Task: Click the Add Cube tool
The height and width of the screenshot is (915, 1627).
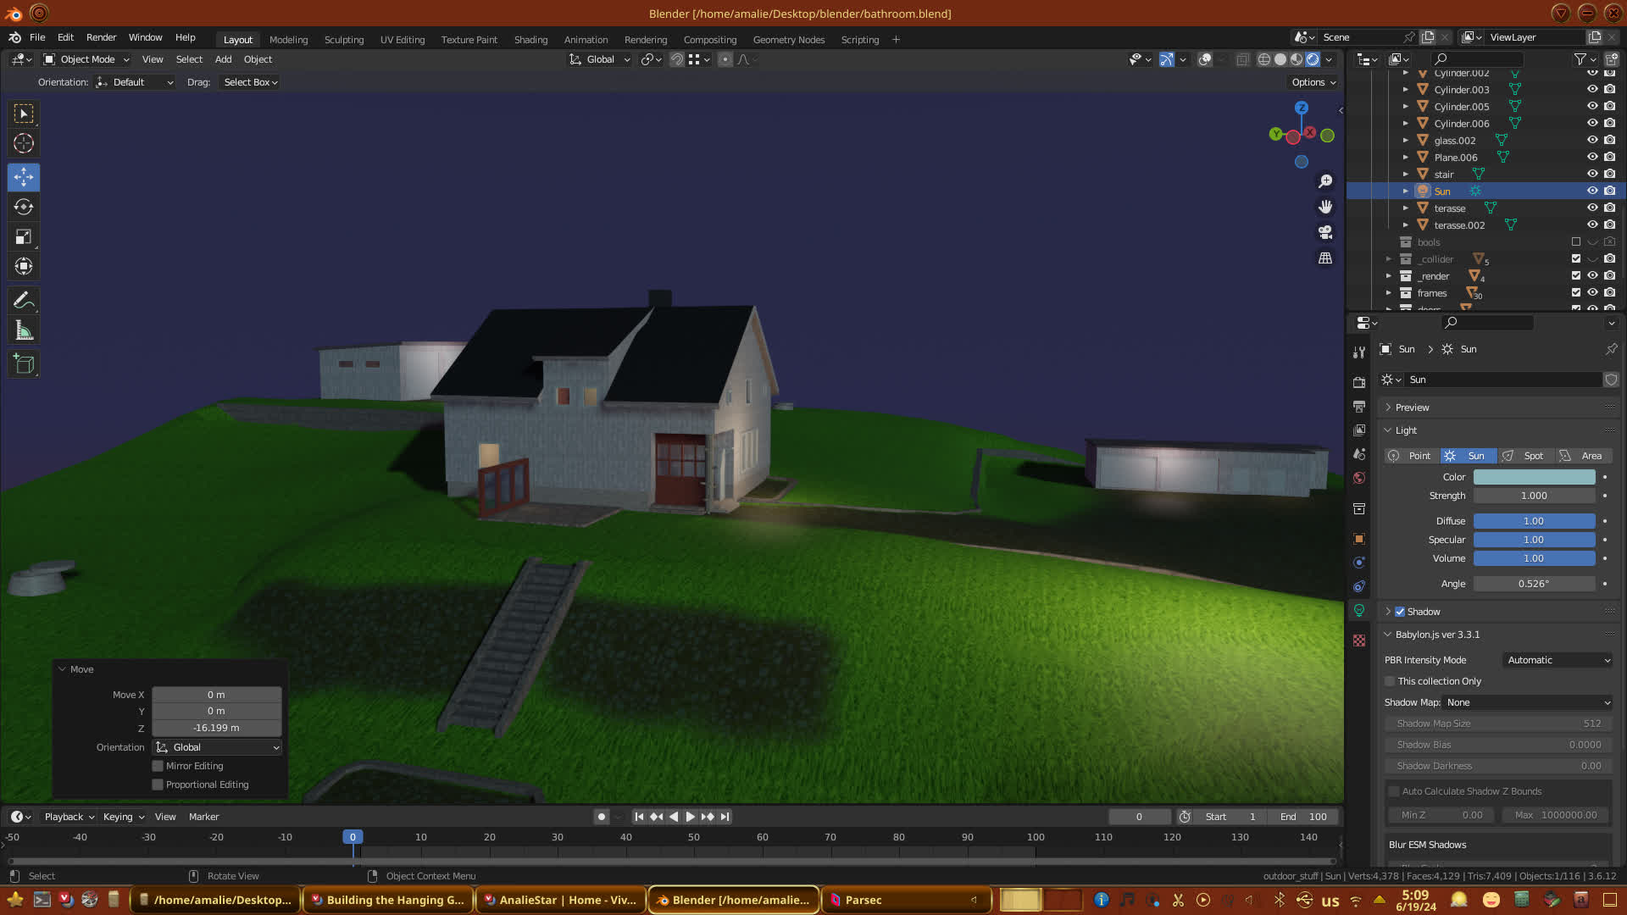Action: [x=24, y=364]
